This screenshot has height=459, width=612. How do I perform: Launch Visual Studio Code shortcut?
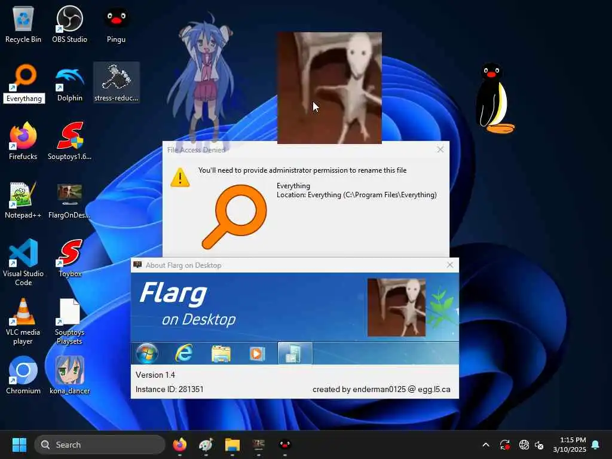(x=23, y=262)
